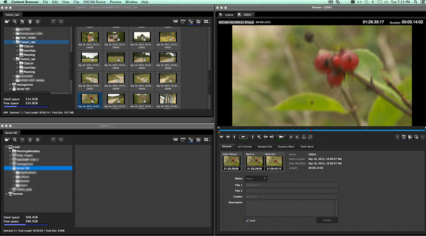Collapse the Tomo2_raw folder
The height and width of the screenshot is (236, 426).
pyautogui.click(x=14, y=59)
